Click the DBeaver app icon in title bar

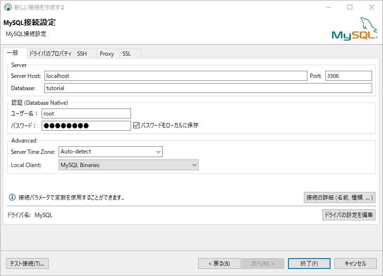click(8, 7)
